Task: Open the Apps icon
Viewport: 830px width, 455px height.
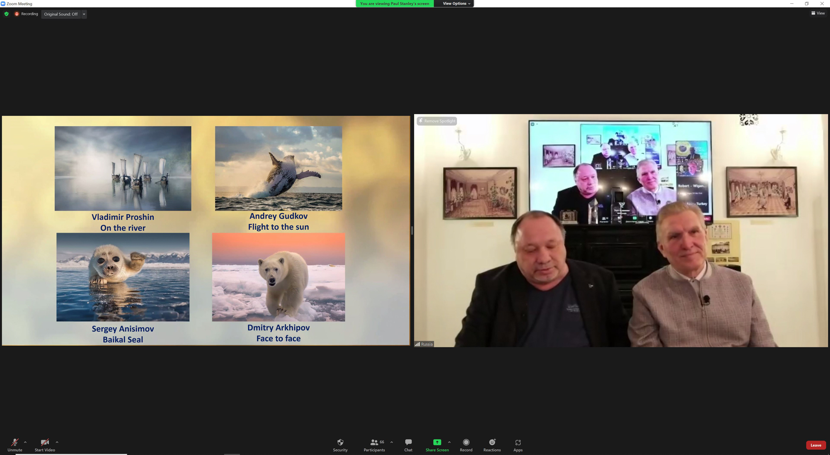Action: 518,443
